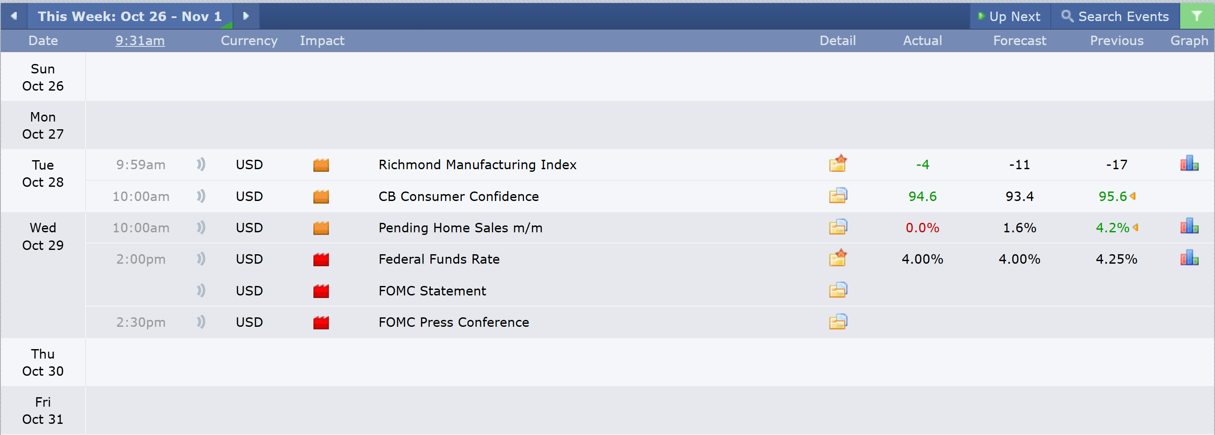
Task: Open detail folder for CB Consumer Confidence
Action: (x=838, y=195)
